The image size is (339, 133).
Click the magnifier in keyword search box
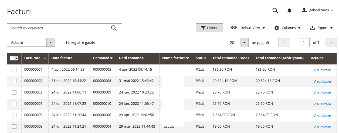(114, 28)
